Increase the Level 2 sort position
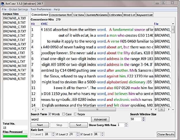180x140 pixels. point(78,133)
